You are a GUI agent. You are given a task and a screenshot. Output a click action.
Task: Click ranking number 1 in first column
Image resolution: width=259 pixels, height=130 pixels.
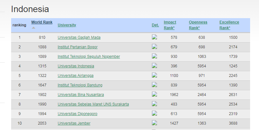click(x=19, y=38)
